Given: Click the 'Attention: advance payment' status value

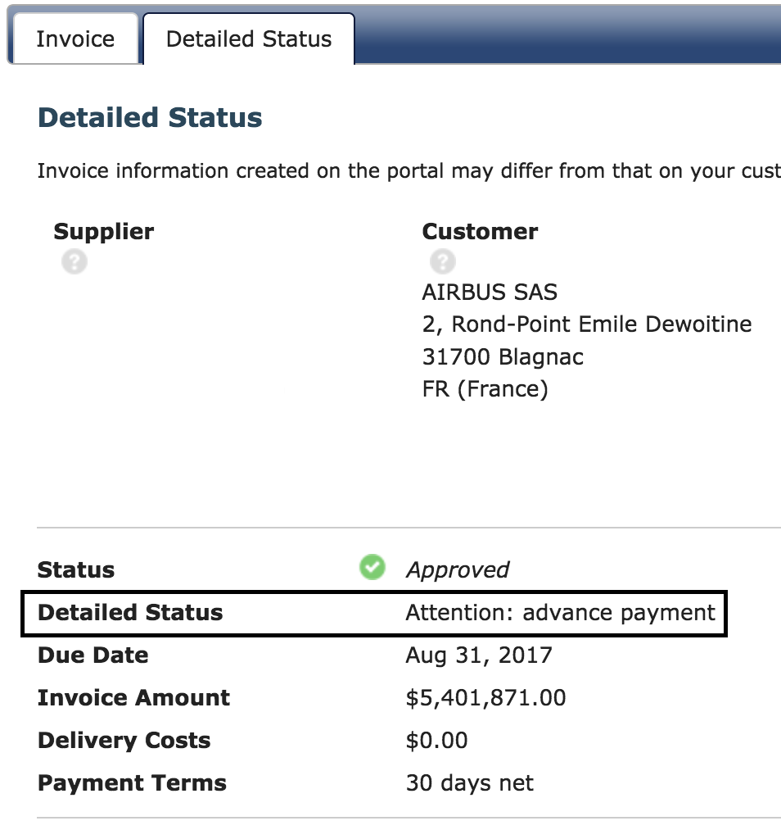Looking at the screenshot, I should 560,613.
